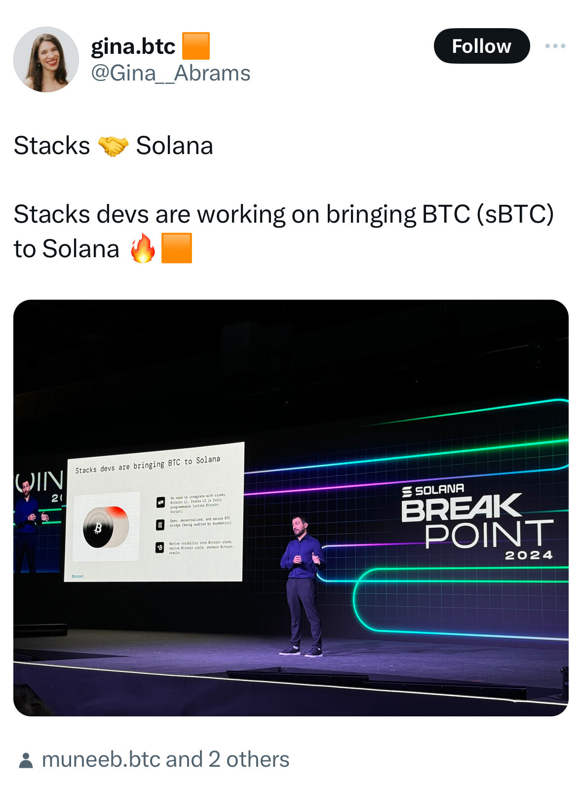
Task: Open the Breakpoint stage photo
Action: [x=291, y=508]
